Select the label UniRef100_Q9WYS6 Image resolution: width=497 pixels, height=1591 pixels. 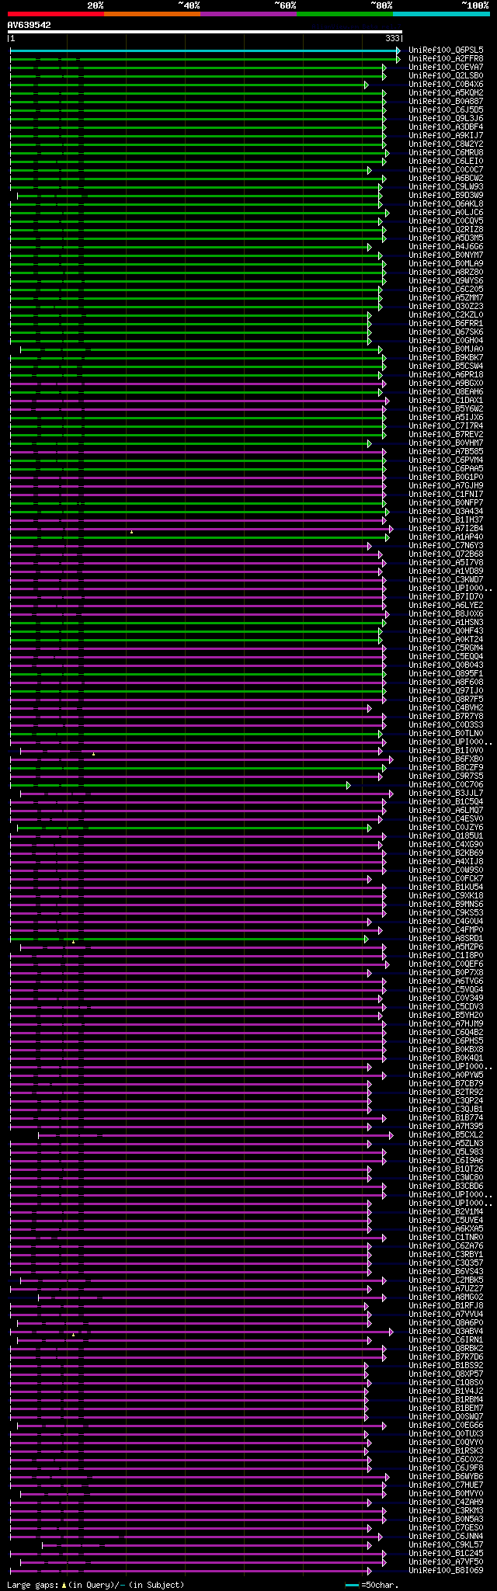click(446, 281)
